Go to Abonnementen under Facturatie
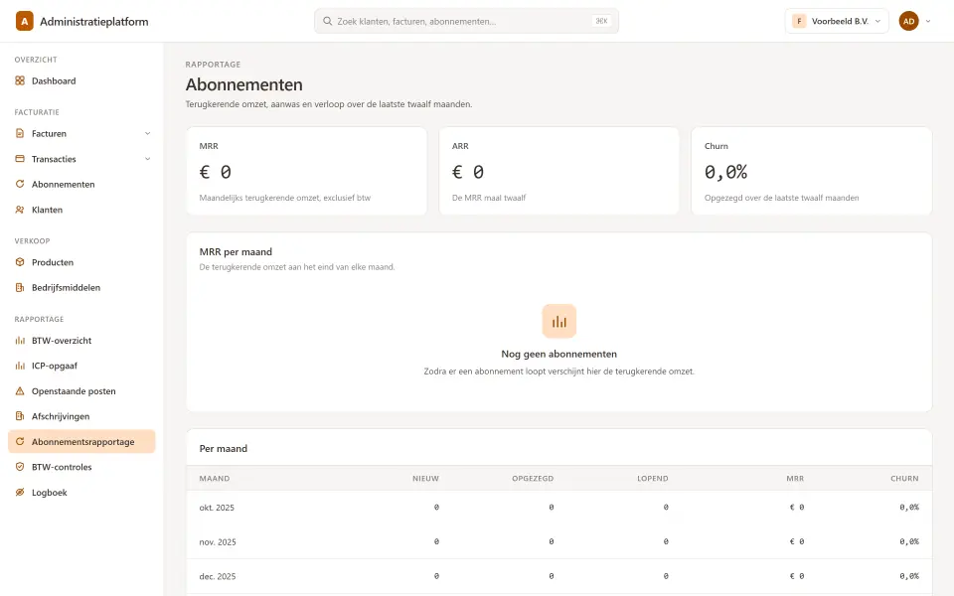This screenshot has height=596, width=954. click(81, 185)
